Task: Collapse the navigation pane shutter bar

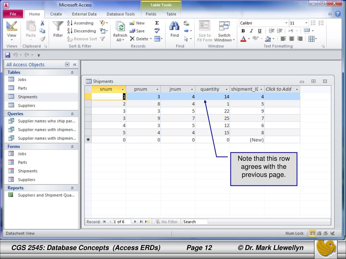Action: (75, 64)
